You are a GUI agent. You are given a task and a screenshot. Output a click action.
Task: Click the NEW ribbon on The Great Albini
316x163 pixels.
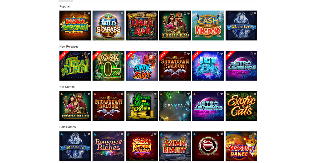[x=63, y=54]
